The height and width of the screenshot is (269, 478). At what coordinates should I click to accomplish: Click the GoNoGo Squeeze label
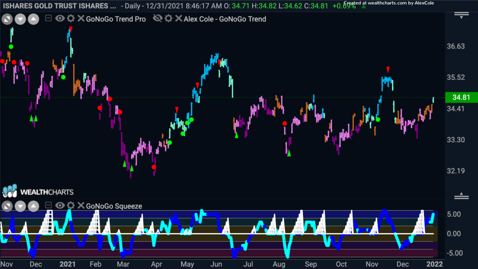114,206
